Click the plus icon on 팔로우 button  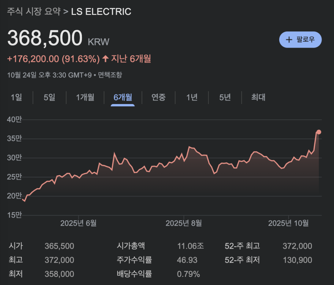(x=289, y=40)
